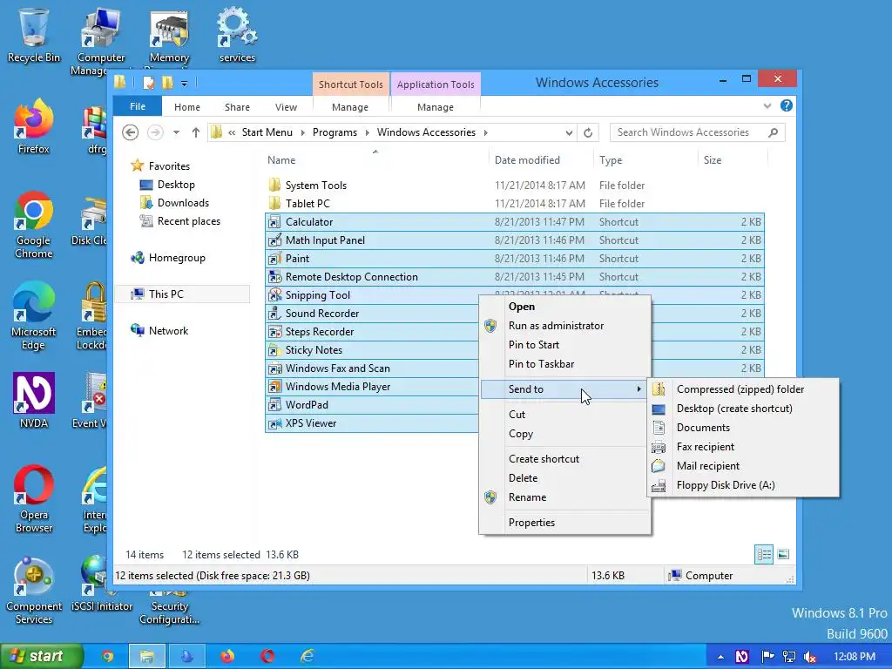
Task: Click the arrow after Start Menu breadcrumb
Action: pos(302,132)
